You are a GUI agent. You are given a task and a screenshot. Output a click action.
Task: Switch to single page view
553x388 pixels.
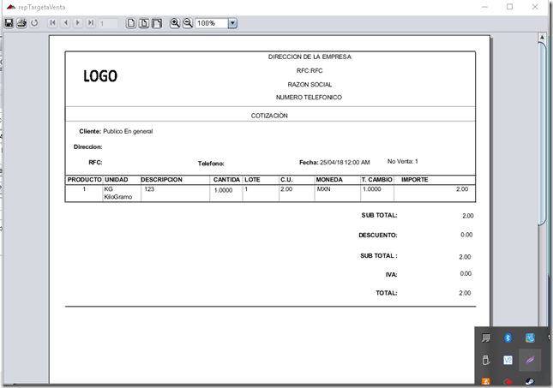(131, 23)
